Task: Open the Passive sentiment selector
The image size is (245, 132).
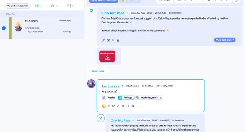Action: (x=109, y=97)
